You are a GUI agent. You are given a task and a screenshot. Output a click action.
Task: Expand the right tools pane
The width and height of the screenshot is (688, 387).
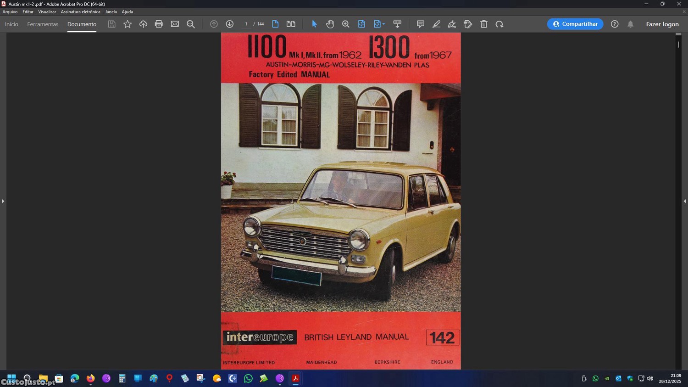tap(684, 201)
